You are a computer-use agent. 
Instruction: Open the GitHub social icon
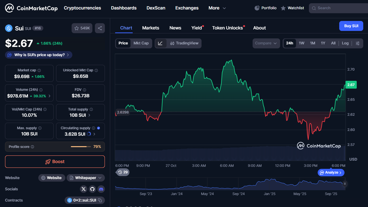[x=92, y=189]
